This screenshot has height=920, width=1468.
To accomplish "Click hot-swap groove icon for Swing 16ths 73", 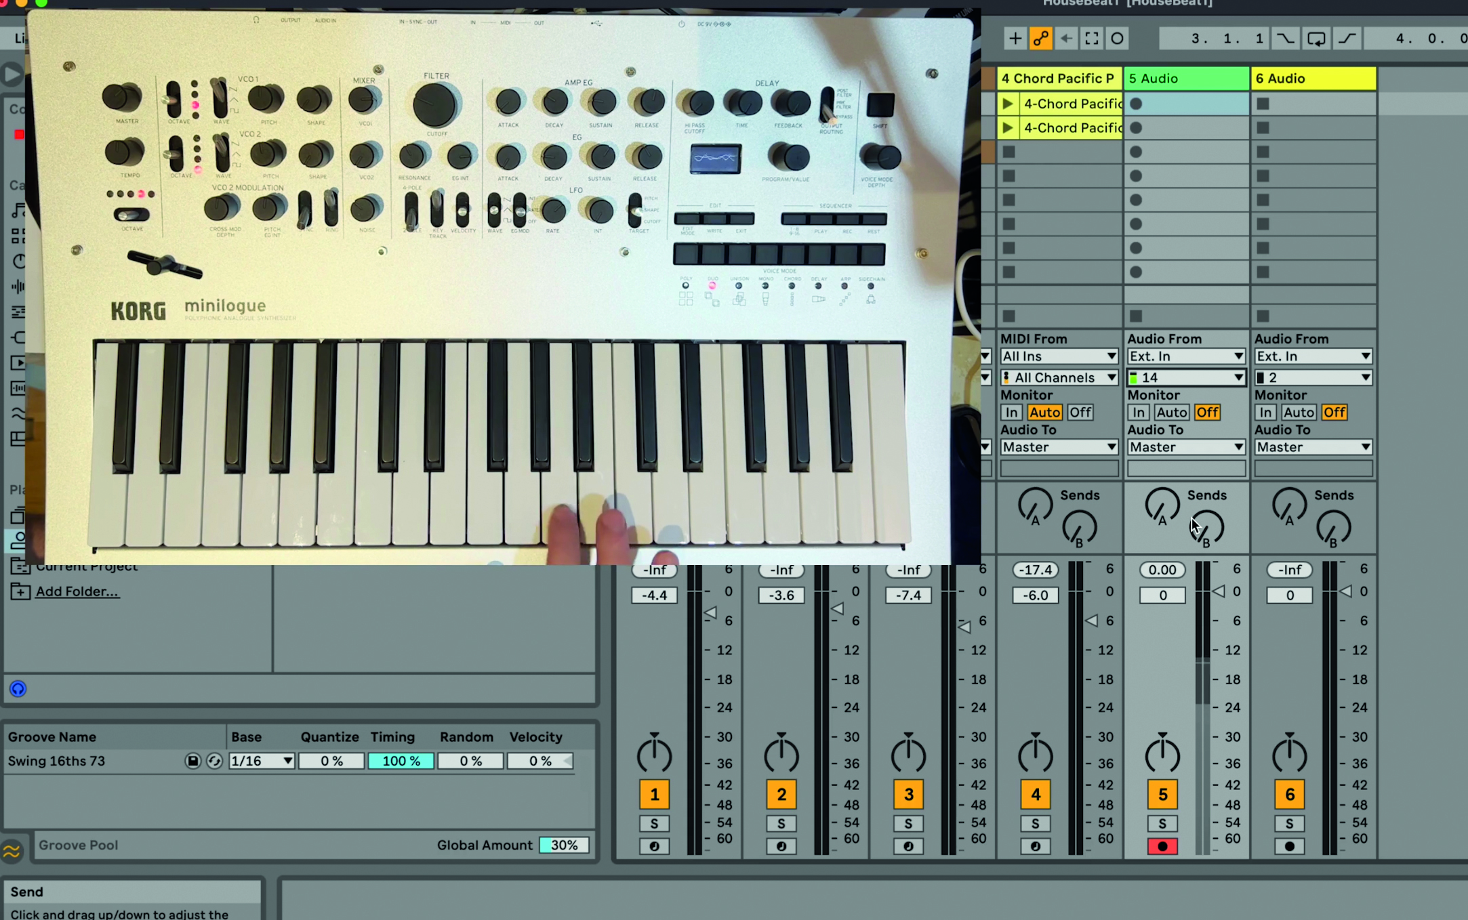I will pyautogui.click(x=214, y=761).
